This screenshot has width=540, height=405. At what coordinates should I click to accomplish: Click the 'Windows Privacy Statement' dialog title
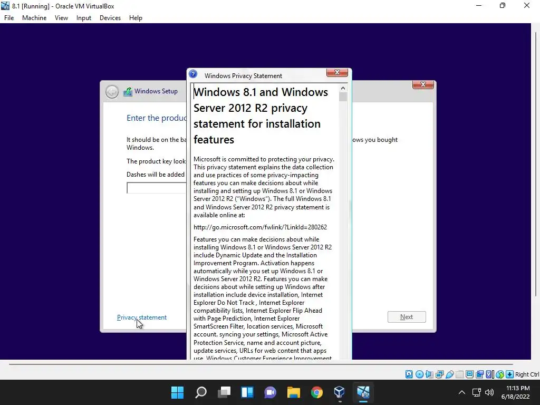click(243, 76)
